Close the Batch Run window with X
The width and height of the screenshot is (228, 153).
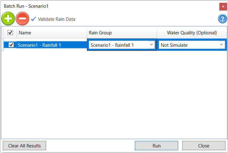(x=223, y=6)
